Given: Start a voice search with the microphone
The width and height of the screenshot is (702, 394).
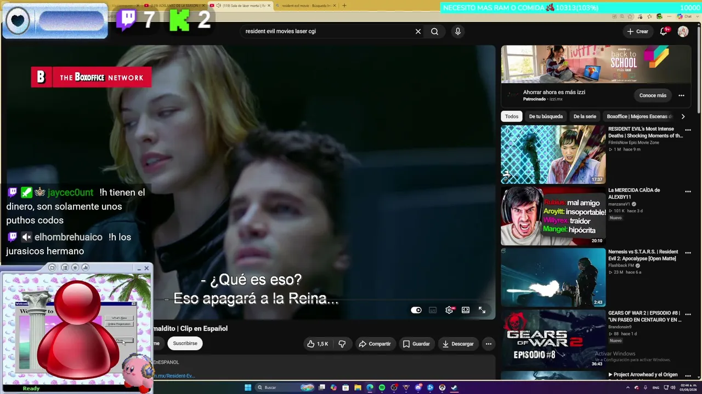Looking at the screenshot, I should click(458, 31).
